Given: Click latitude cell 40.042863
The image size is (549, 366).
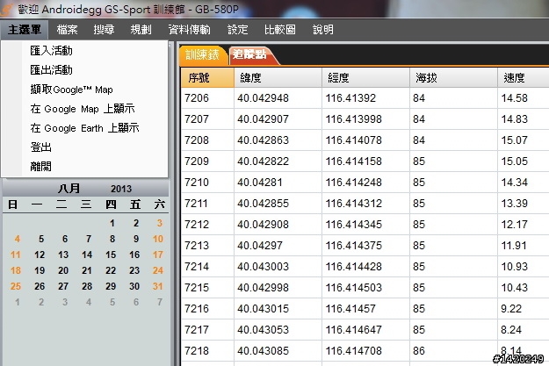Looking at the screenshot, I should [x=278, y=140].
